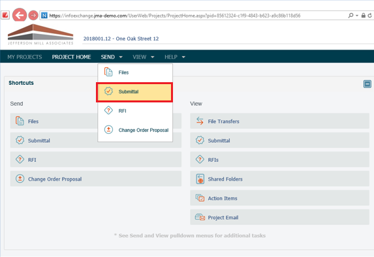Click the Submittal icon in View shortcuts
374x257 pixels.
coord(200,140)
